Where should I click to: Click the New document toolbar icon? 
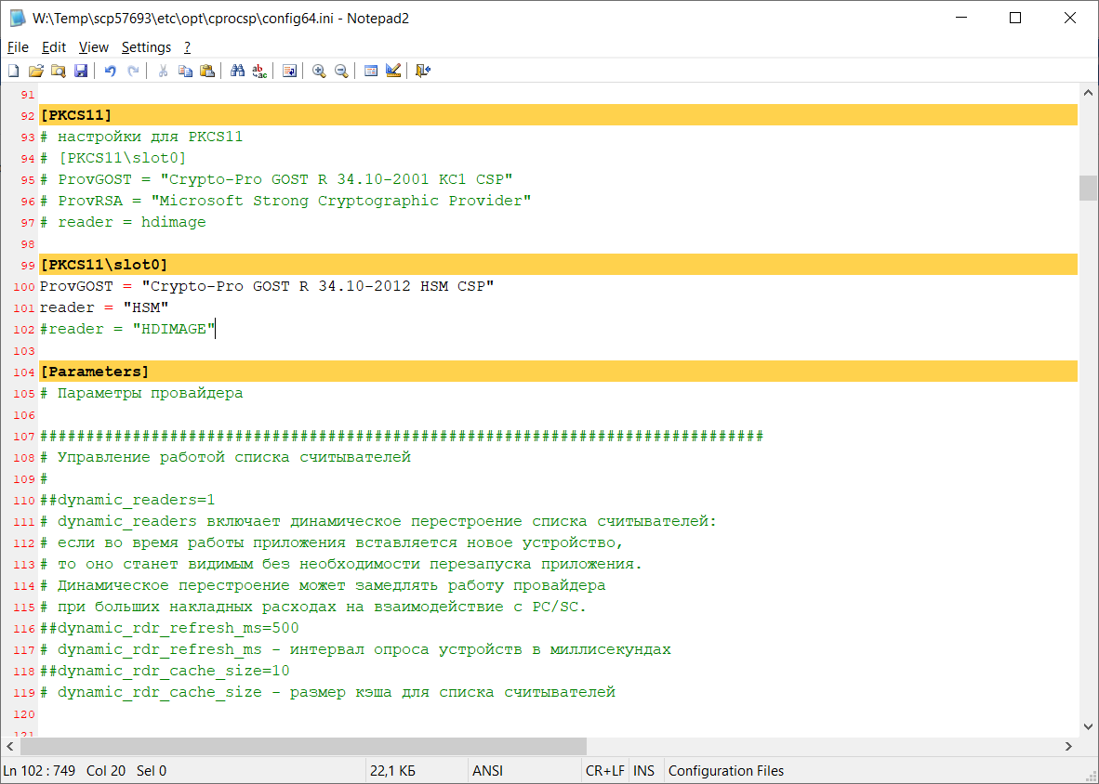pyautogui.click(x=13, y=71)
